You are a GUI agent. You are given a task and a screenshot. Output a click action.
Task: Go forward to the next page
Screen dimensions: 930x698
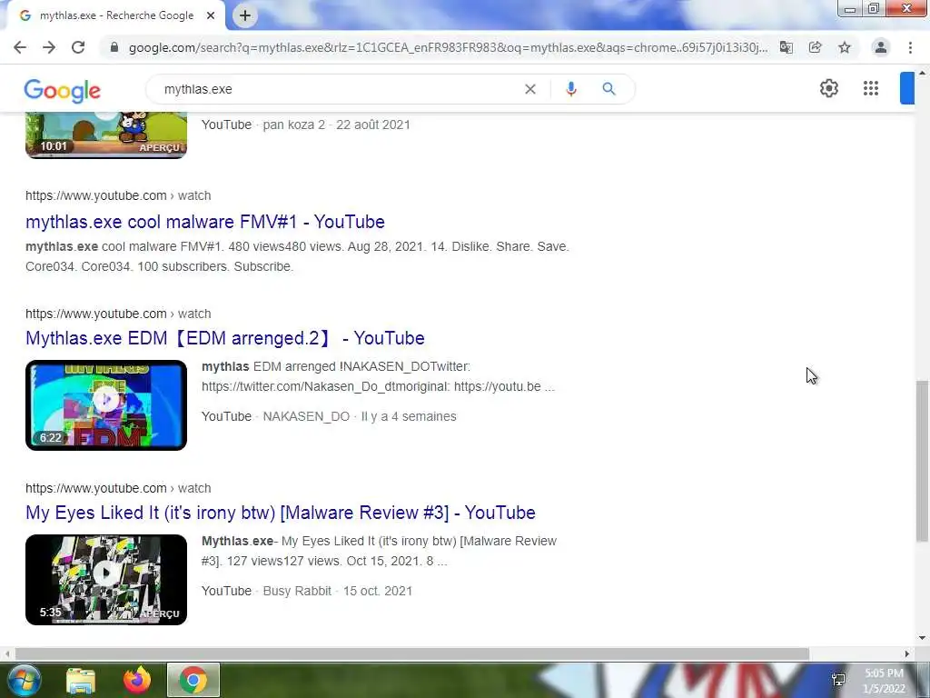point(49,47)
